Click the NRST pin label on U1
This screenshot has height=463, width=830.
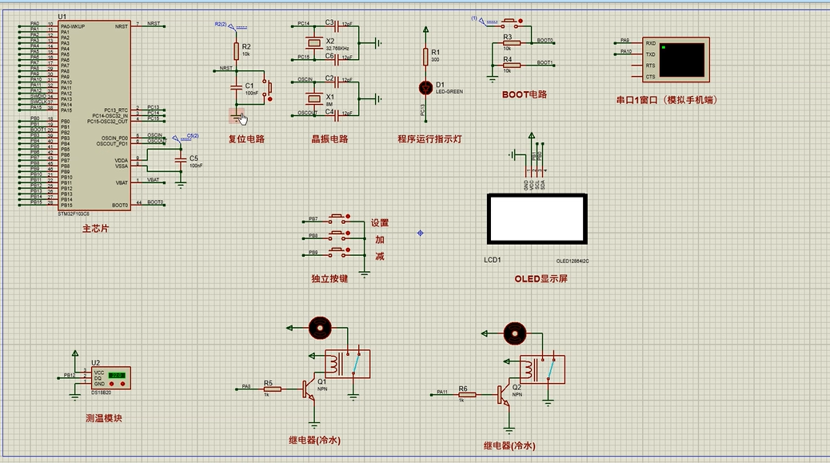click(122, 26)
